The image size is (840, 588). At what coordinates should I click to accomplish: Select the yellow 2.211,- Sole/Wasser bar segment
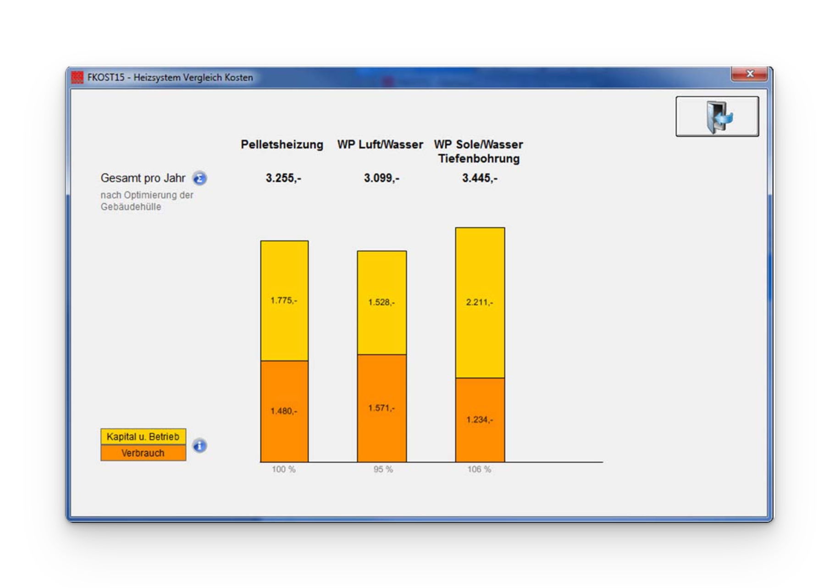(480, 302)
